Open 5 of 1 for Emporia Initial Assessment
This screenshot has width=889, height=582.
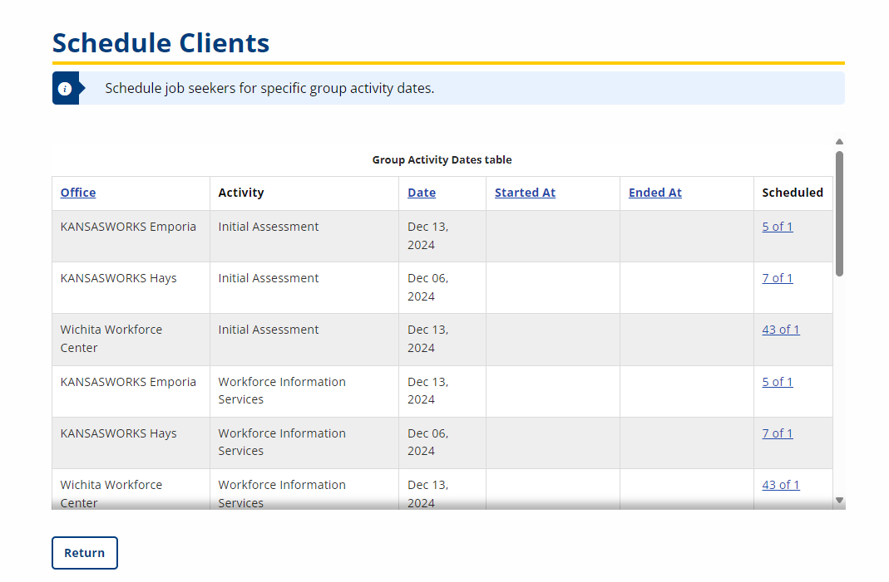point(778,227)
